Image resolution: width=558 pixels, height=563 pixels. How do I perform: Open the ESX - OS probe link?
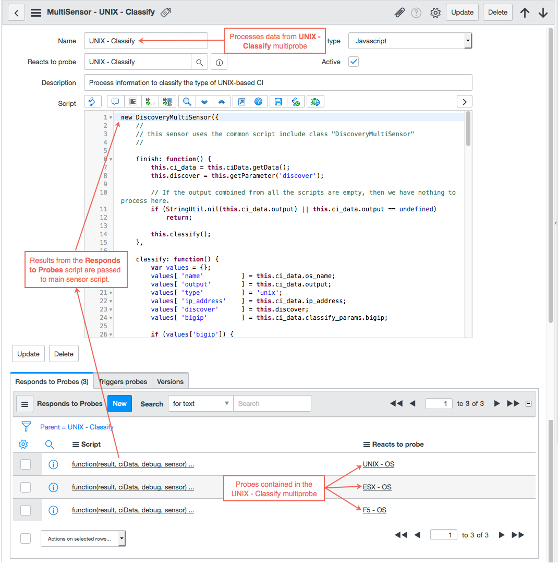(377, 487)
